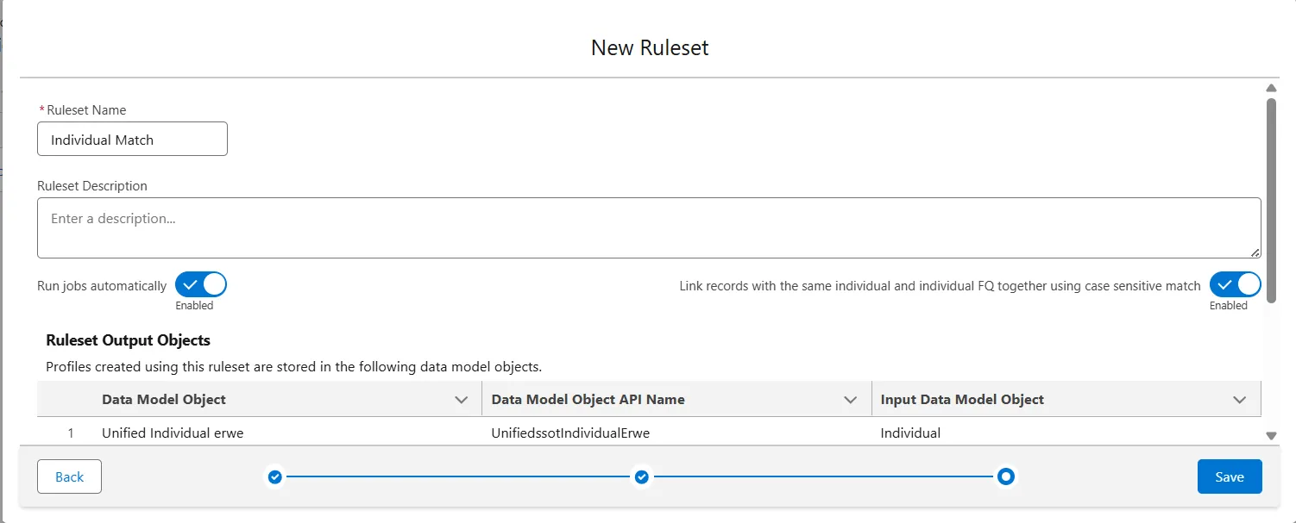Open the Data Model Object column dropdown chevron
This screenshot has width=1296, height=523.
(461, 400)
